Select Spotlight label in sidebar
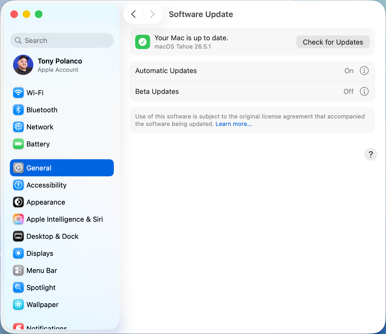This screenshot has width=386, height=334. (41, 287)
